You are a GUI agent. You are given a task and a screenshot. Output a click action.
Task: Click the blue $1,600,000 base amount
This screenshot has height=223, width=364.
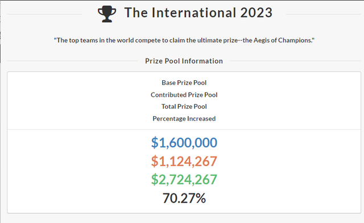click(x=184, y=142)
